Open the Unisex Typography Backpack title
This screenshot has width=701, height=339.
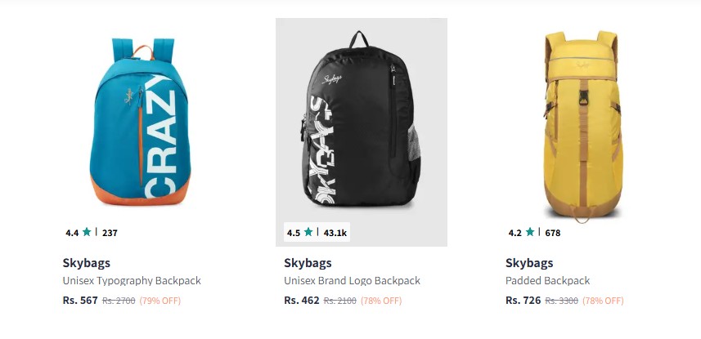click(x=132, y=281)
